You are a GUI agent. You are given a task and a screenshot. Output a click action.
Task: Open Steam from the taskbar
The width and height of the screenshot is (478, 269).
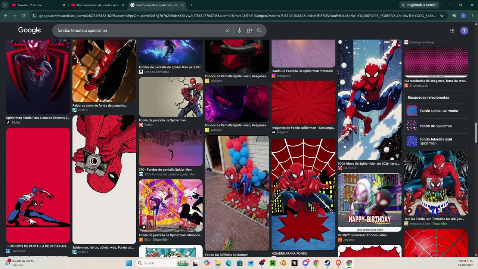point(328,263)
